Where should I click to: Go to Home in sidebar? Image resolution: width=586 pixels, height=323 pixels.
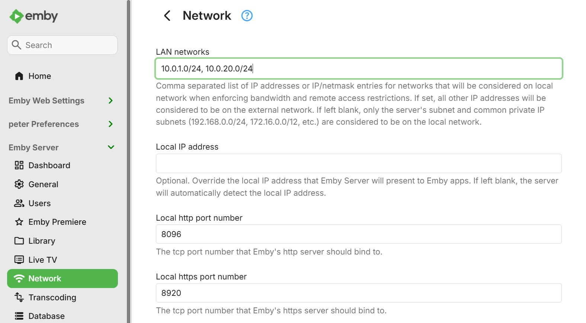[39, 76]
